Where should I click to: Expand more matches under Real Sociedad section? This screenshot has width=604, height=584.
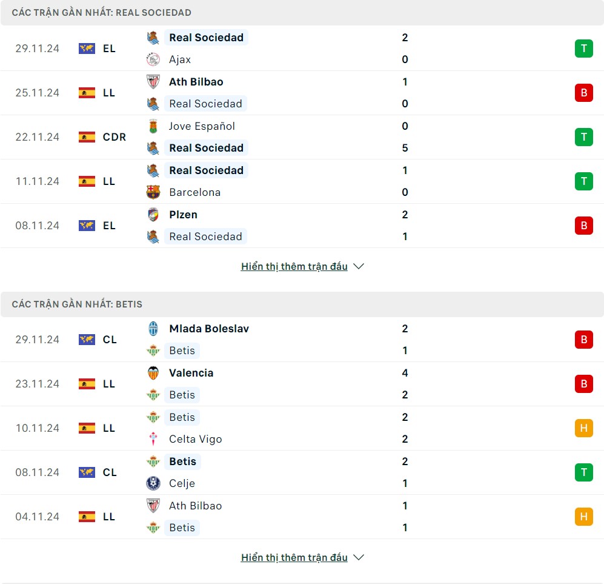[294, 266]
